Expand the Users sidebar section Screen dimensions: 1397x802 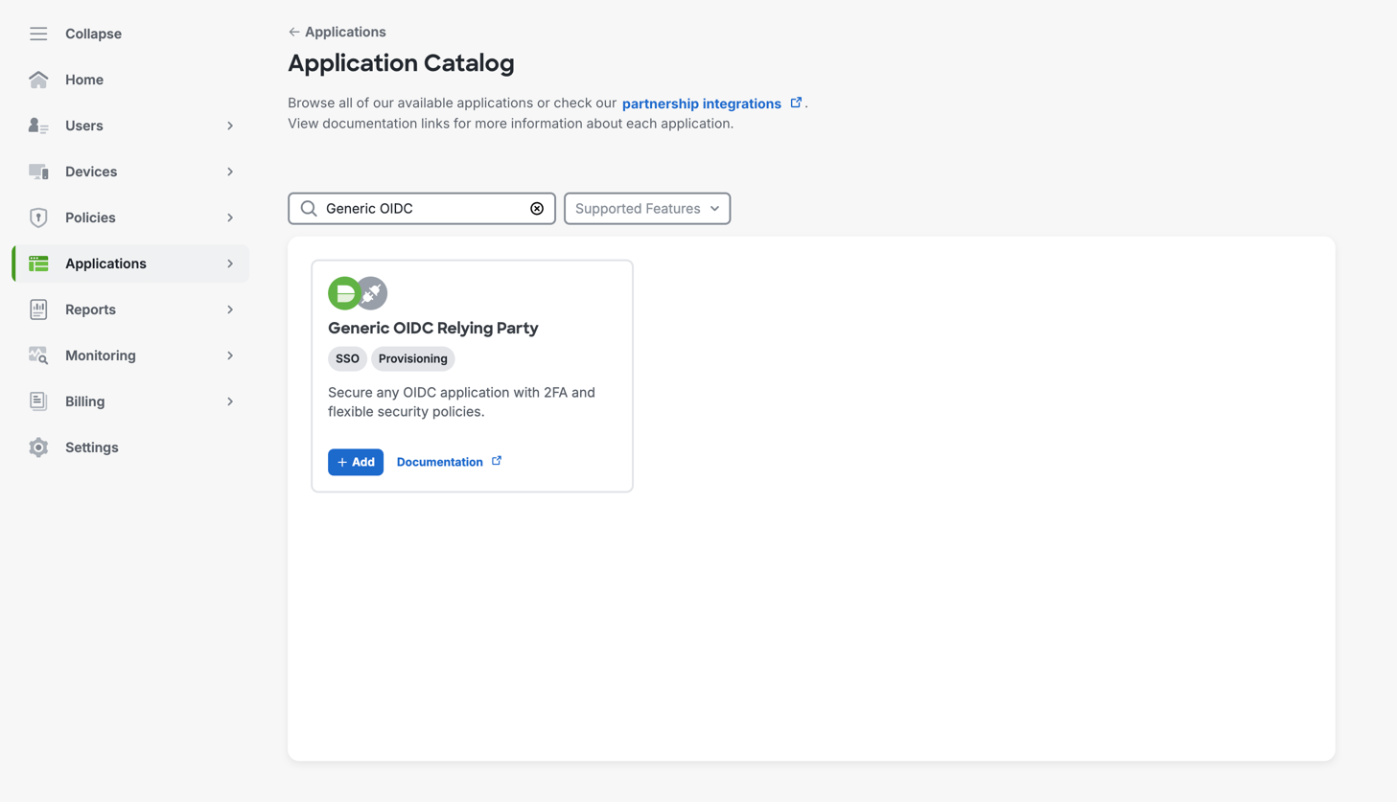230,126
